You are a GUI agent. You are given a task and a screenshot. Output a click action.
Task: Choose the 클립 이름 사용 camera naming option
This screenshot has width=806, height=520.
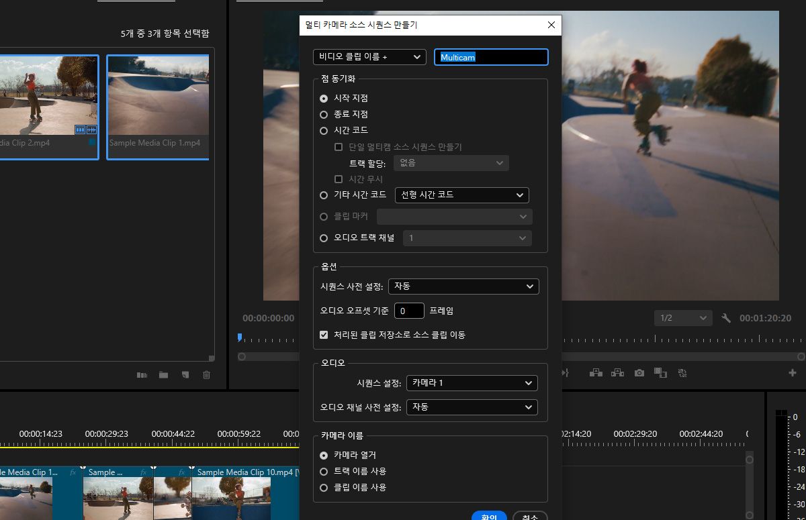(324, 488)
